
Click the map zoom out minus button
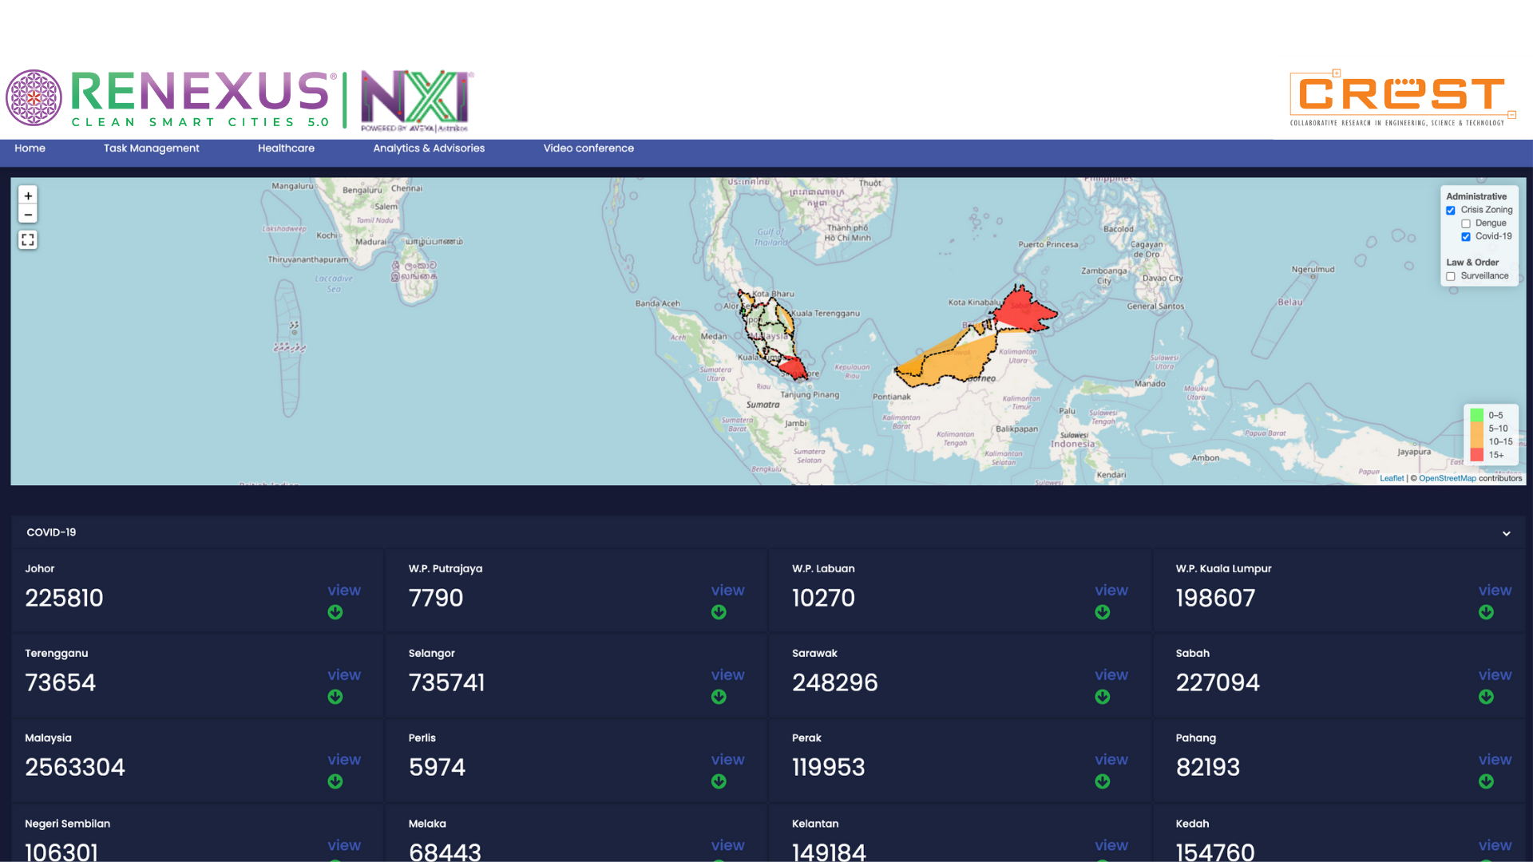[x=28, y=215]
